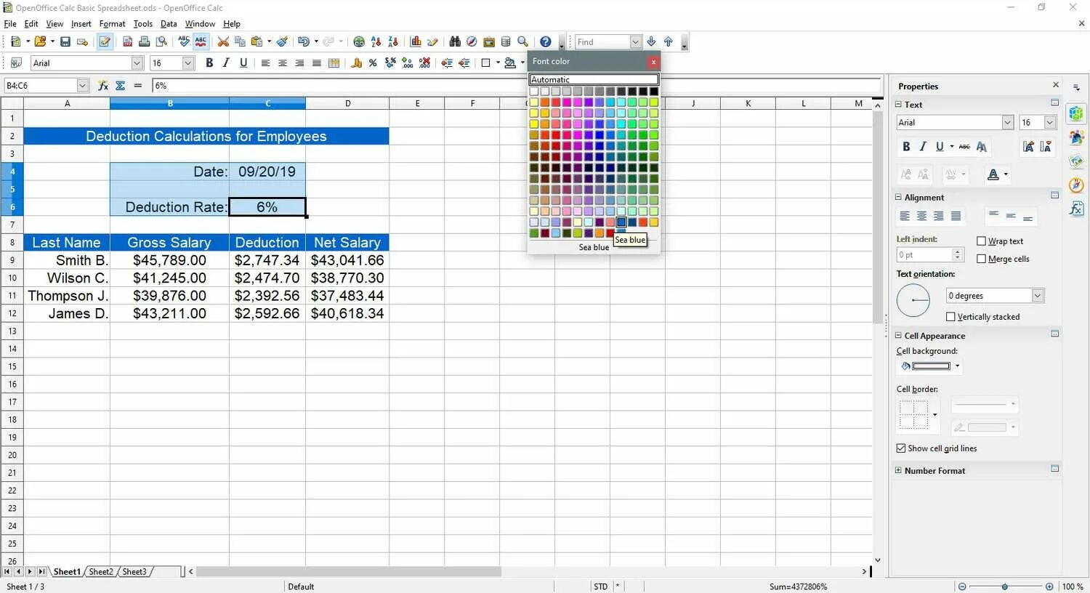
Task: Open the Format menu
Action: tap(113, 24)
